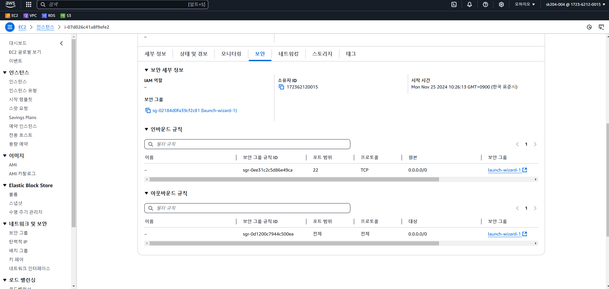This screenshot has height=289, width=609.
Task: Open Savings Plans in the sidebar
Action: coord(23,117)
